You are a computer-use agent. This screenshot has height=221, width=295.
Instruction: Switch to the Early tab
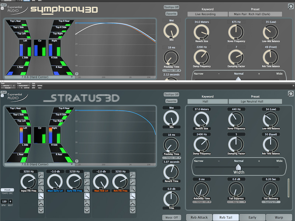tap(252, 217)
